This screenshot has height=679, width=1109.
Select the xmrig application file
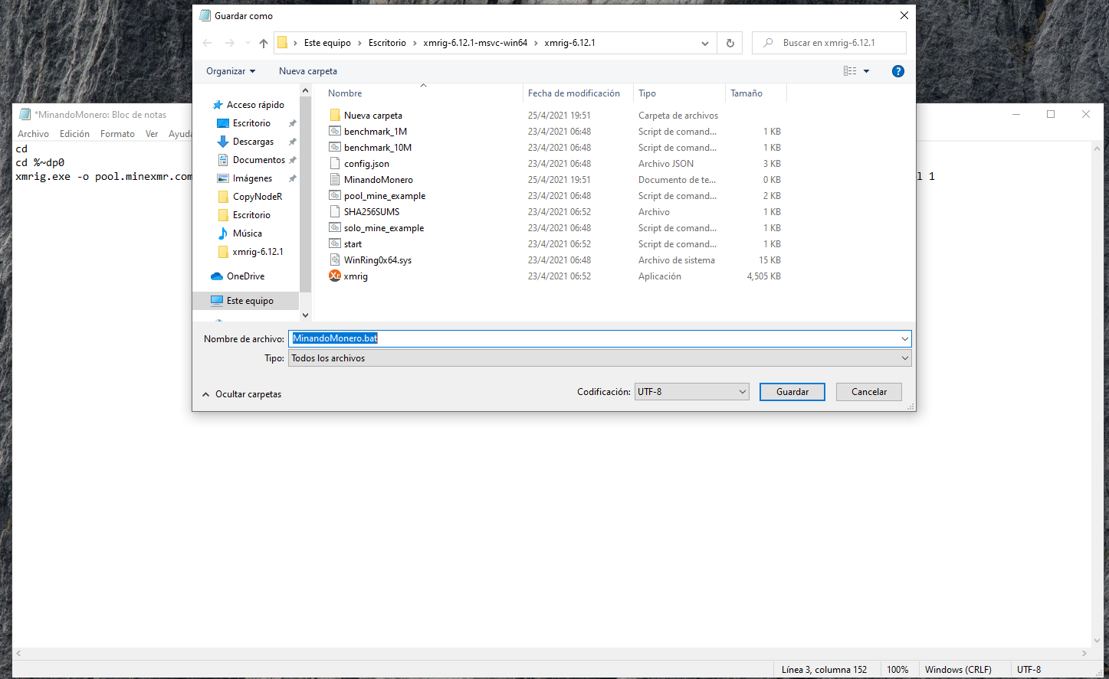(x=356, y=276)
